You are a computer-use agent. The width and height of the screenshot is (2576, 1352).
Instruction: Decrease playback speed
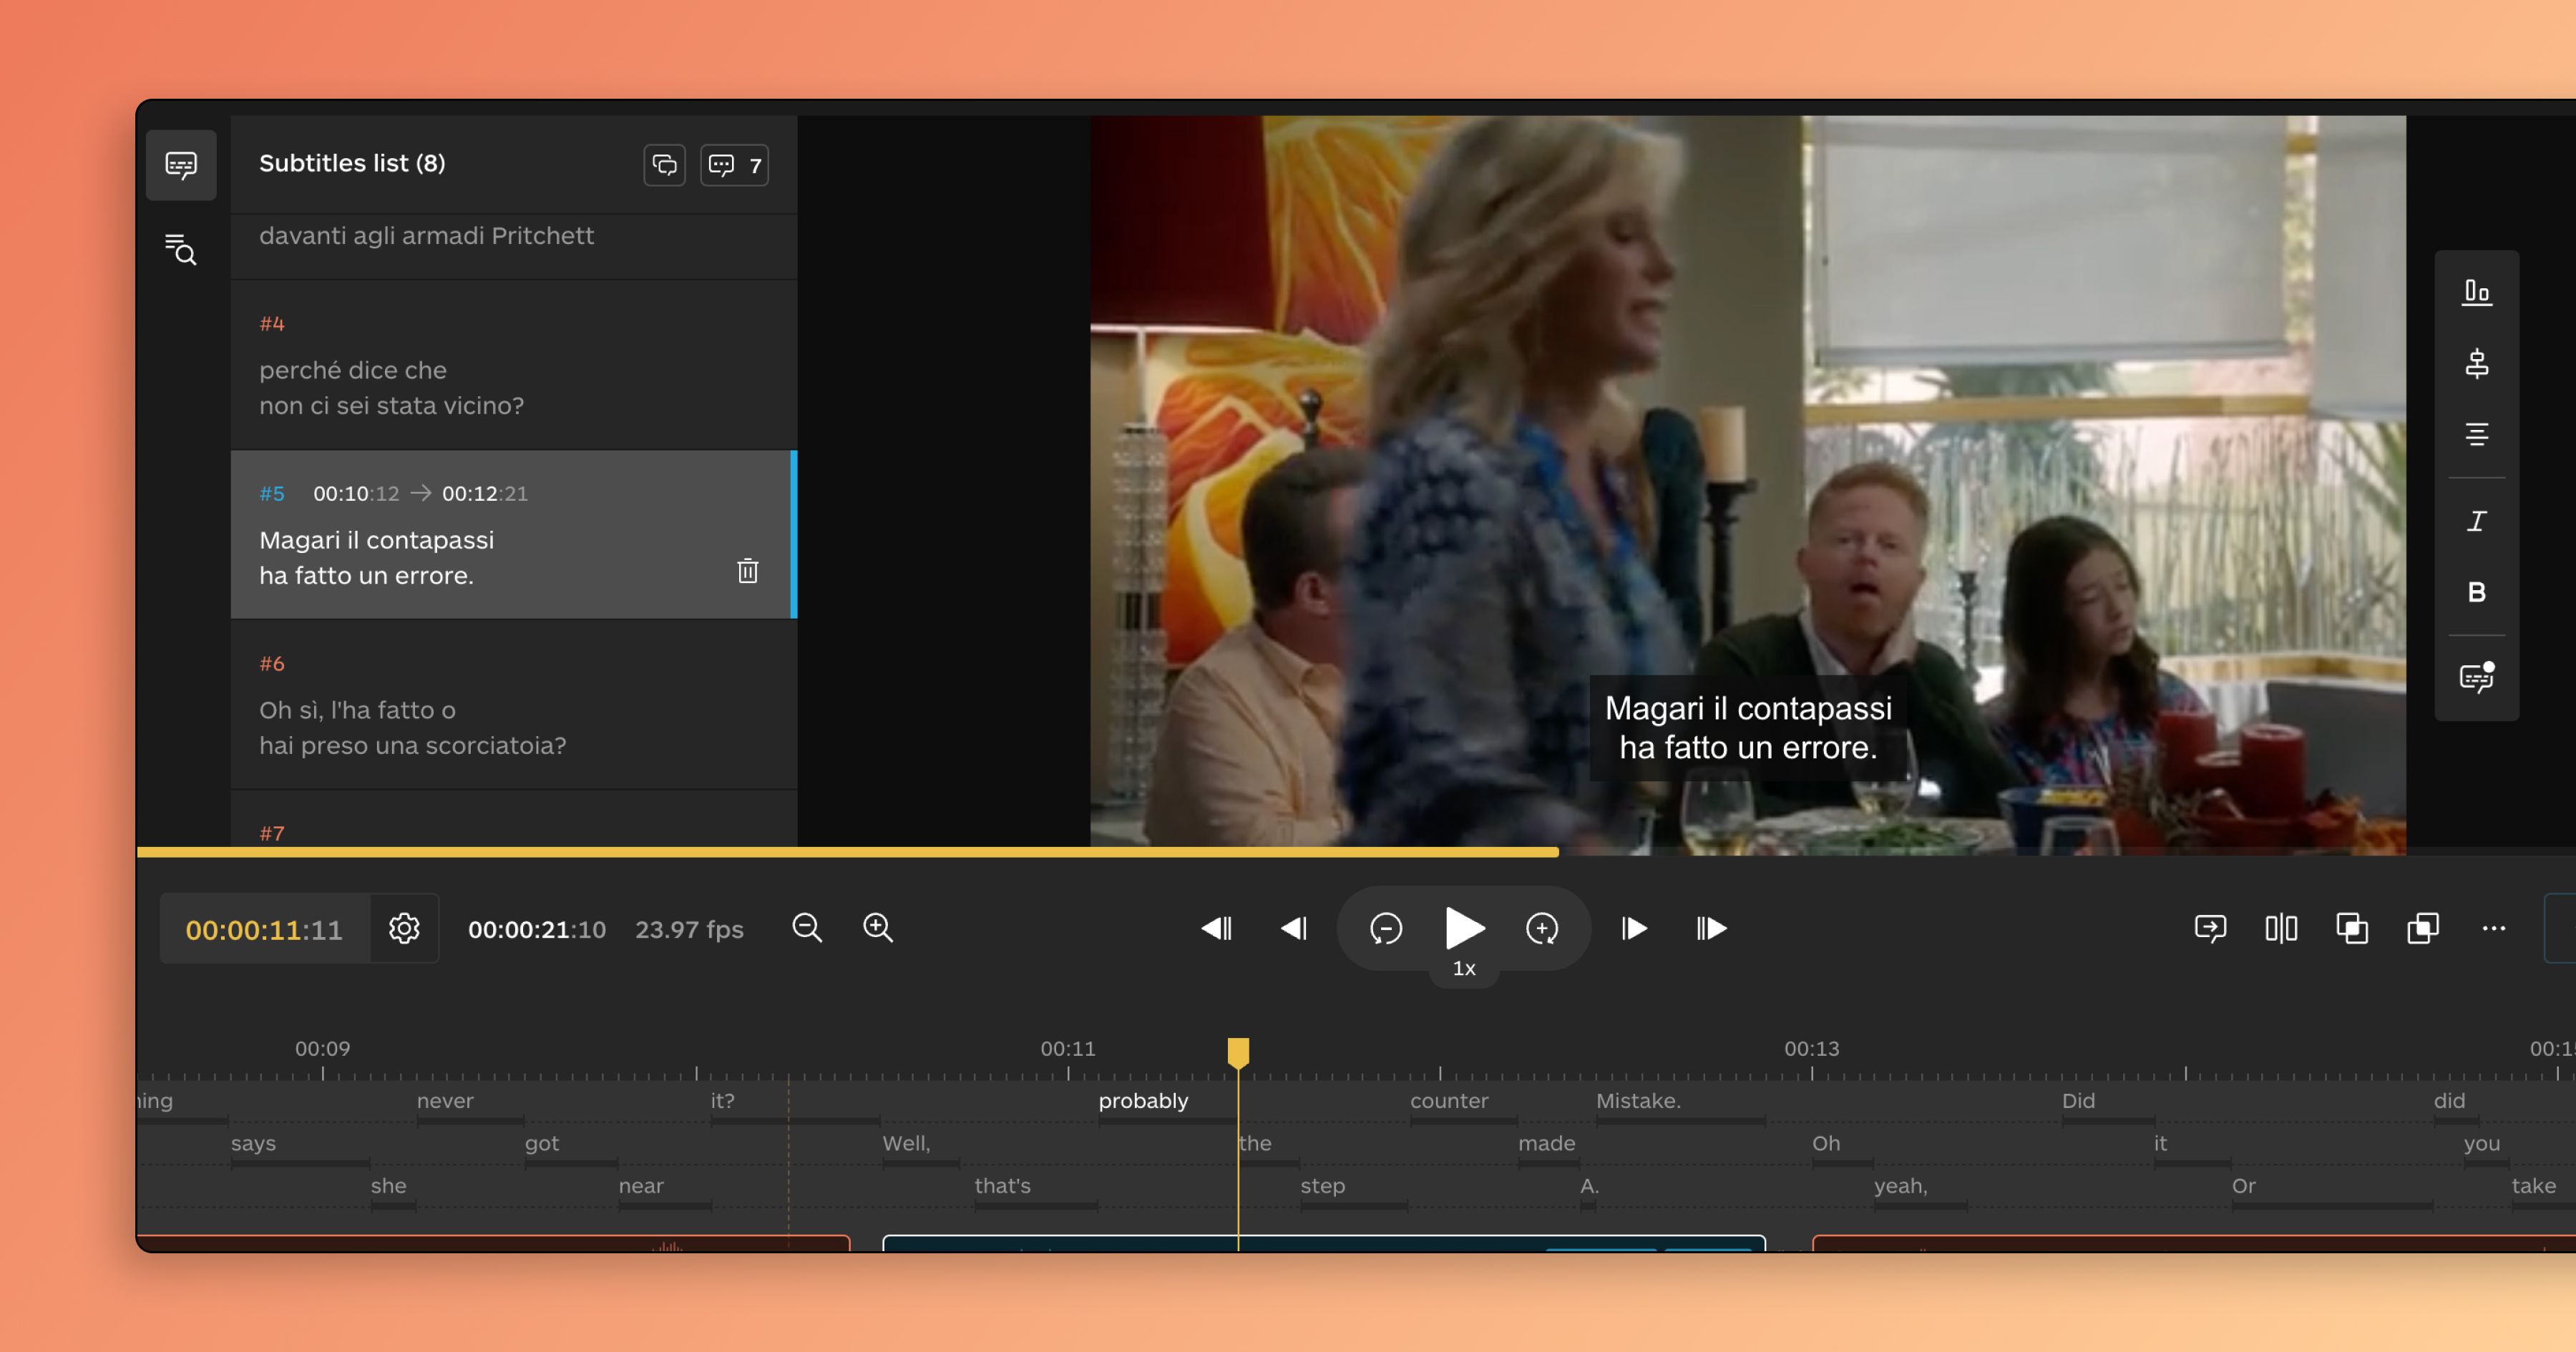tap(1386, 929)
